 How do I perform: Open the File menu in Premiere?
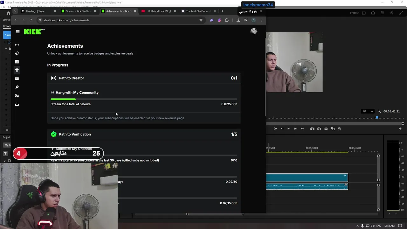click(x=3, y=7)
